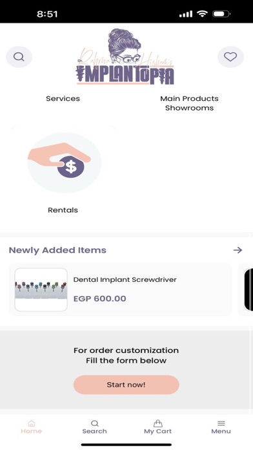This screenshot has height=450, width=253.
Task: Tap the partially visible next product card
Action: pos(247,290)
